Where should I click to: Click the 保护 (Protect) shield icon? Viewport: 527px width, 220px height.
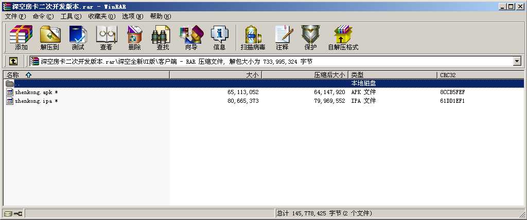(x=310, y=38)
